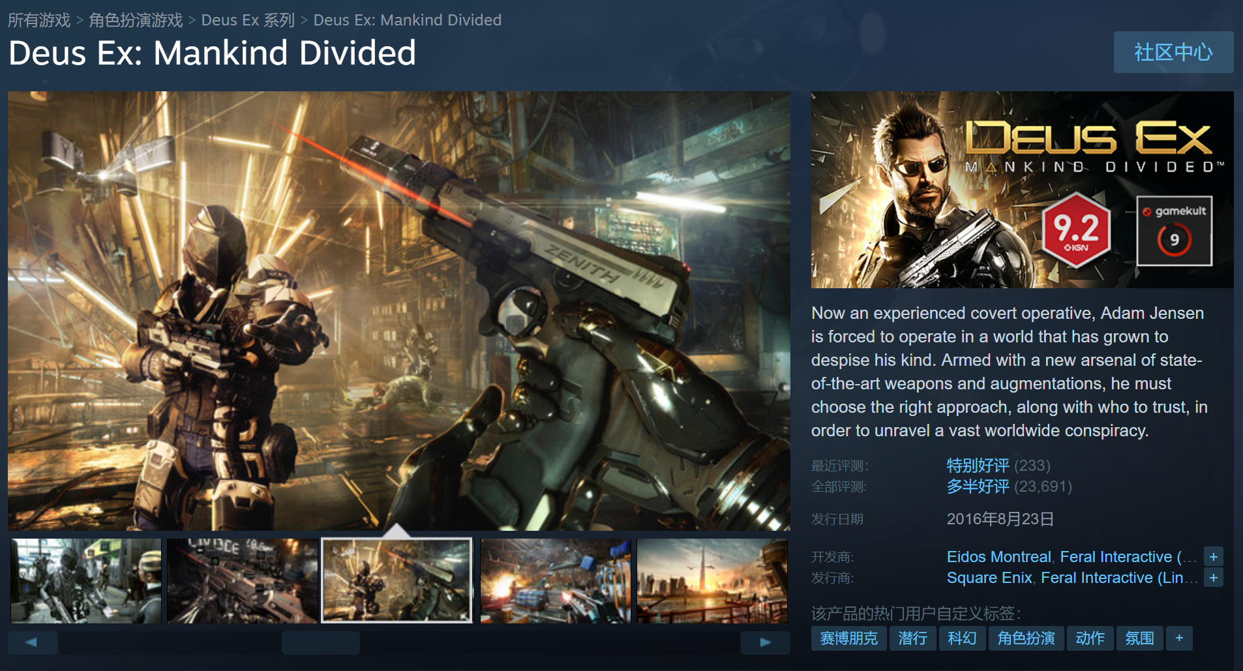The image size is (1243, 671).
Task: Select the 赛博朋克 tag
Action: click(848, 638)
